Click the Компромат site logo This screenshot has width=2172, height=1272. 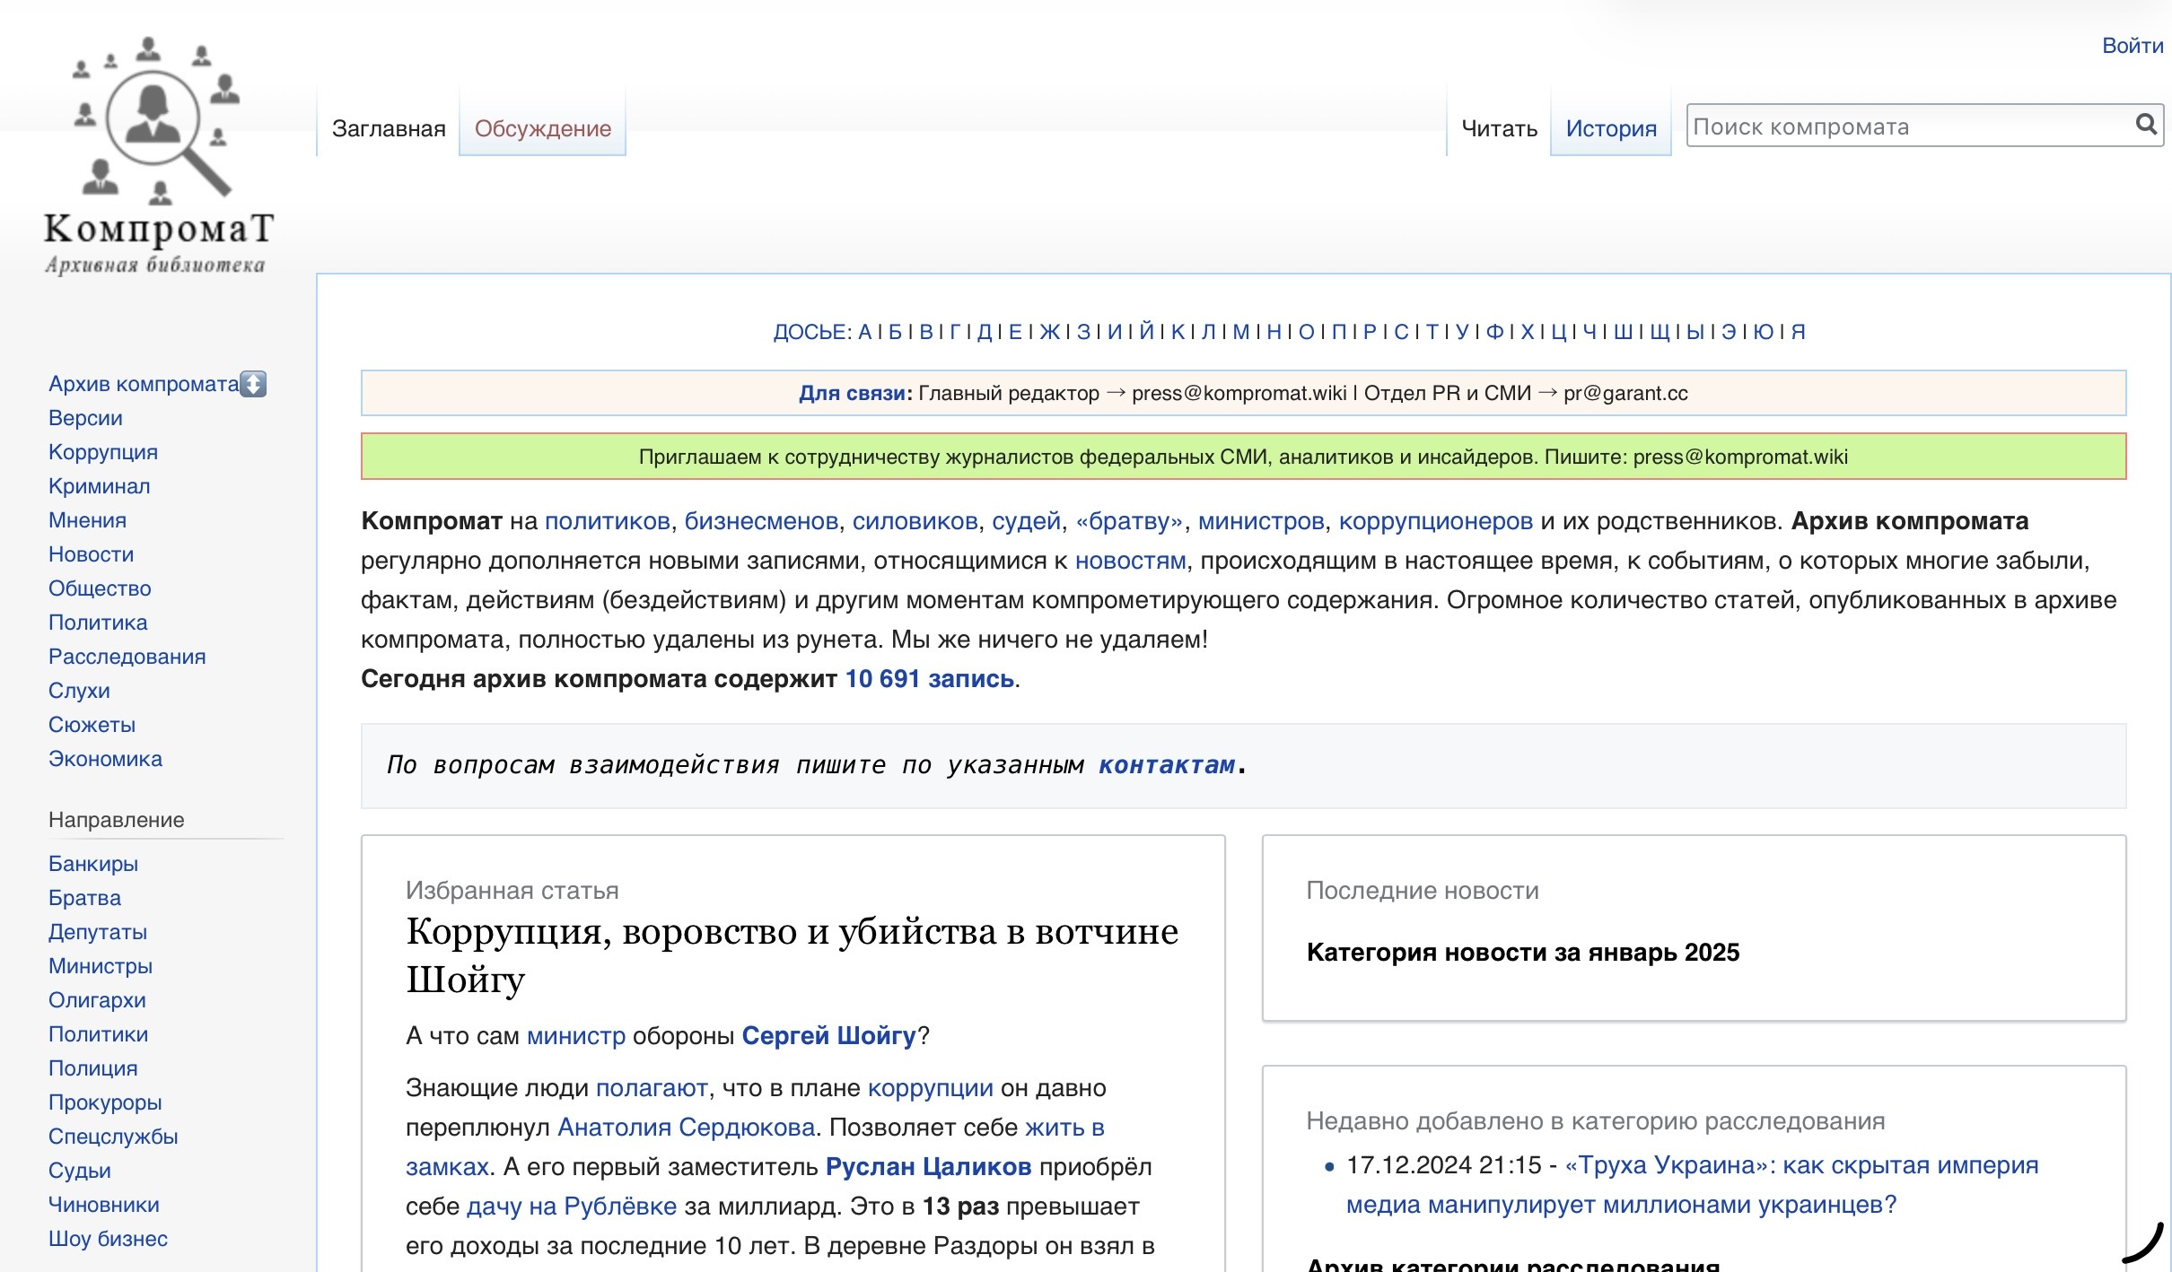pos(158,154)
